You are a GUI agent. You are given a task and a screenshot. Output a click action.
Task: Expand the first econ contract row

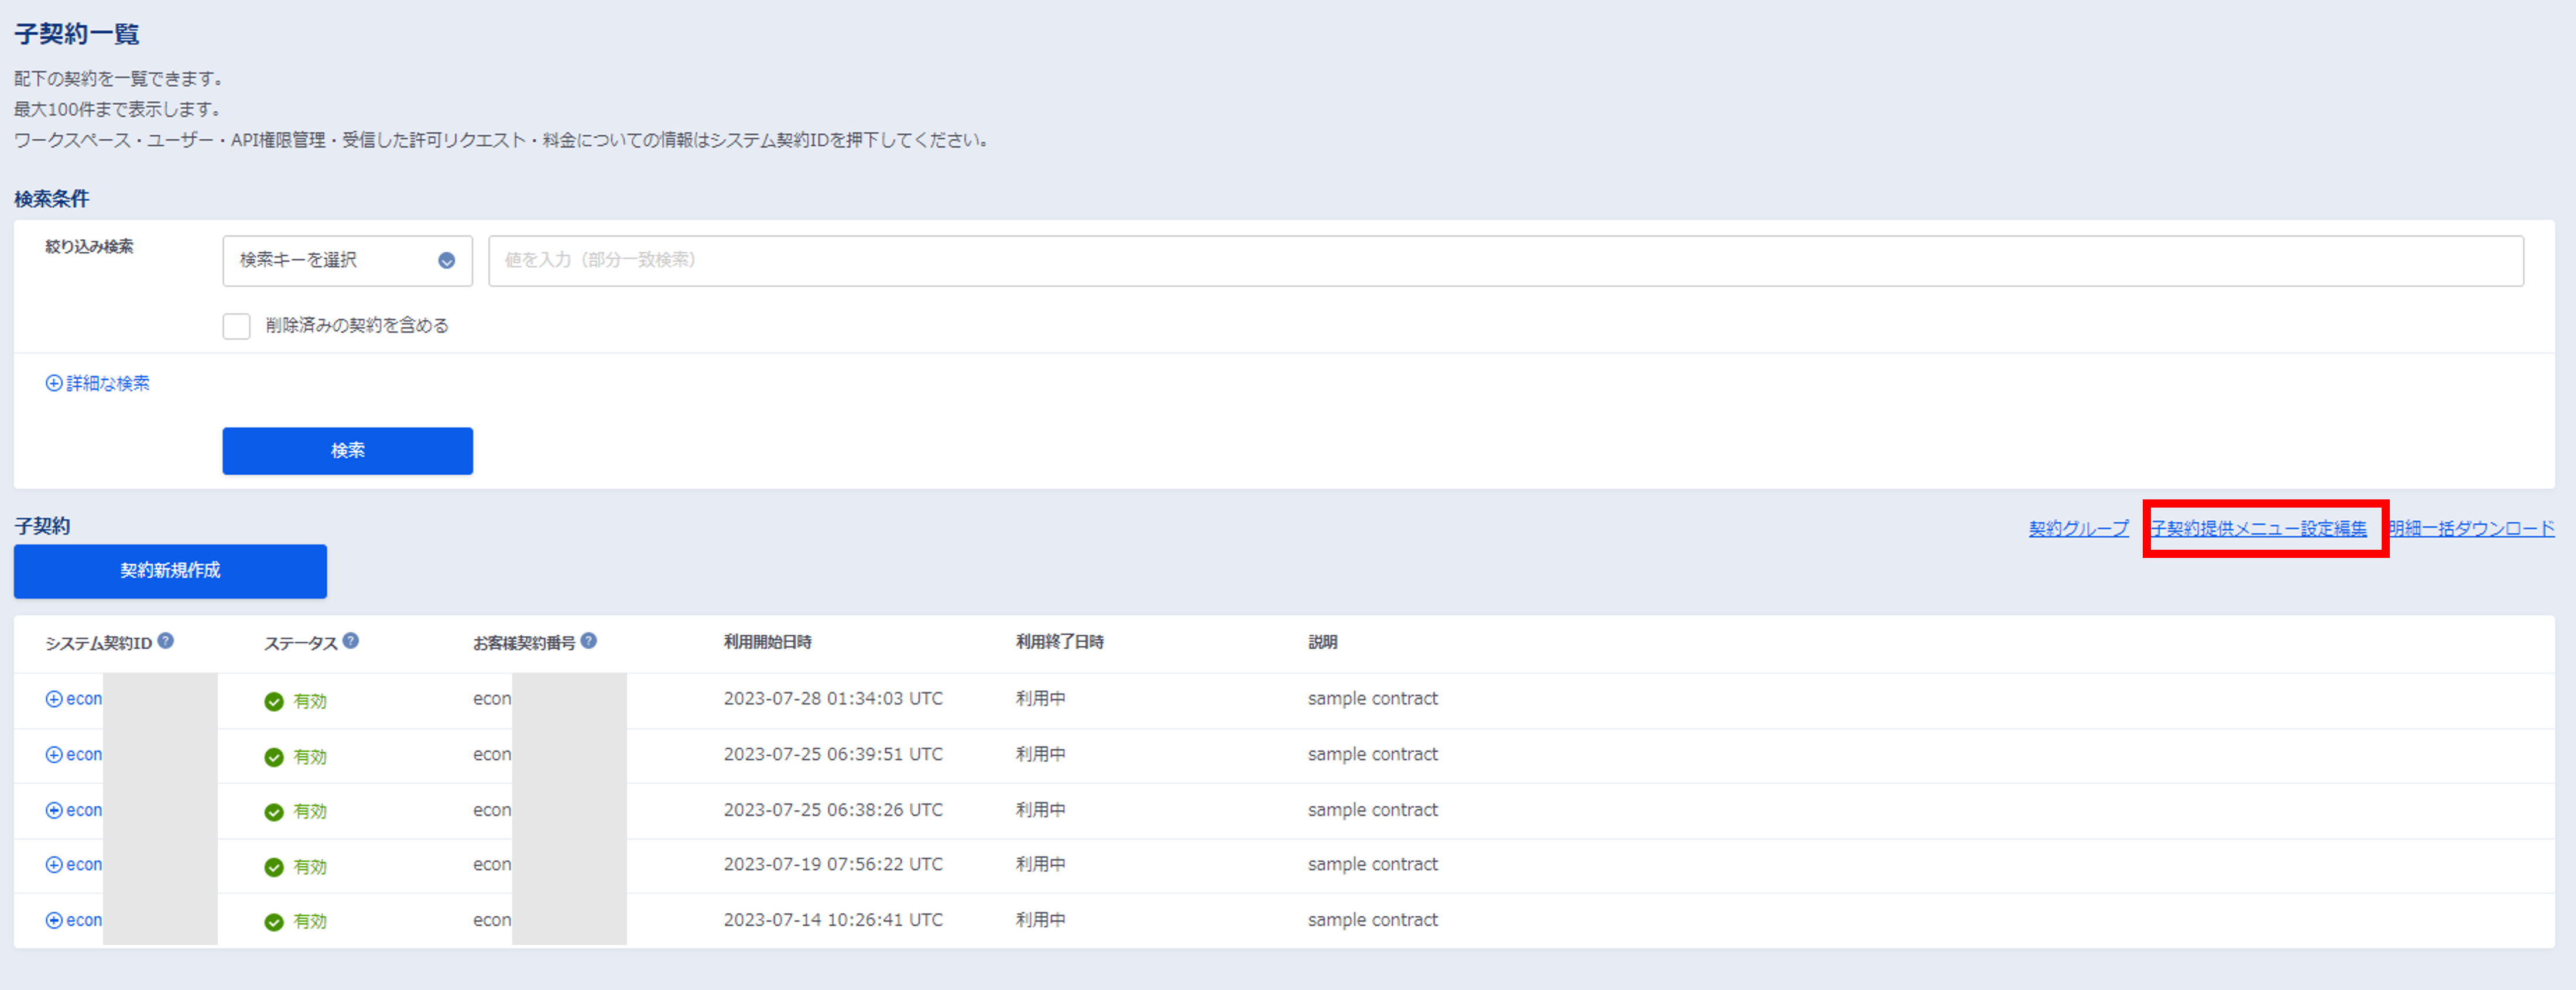[54, 699]
